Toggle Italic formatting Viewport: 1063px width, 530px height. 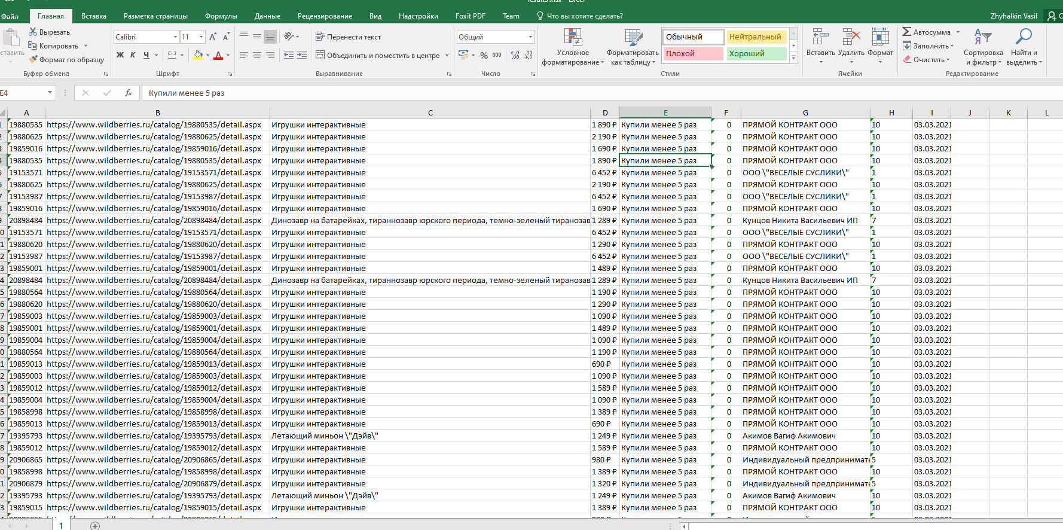(133, 55)
